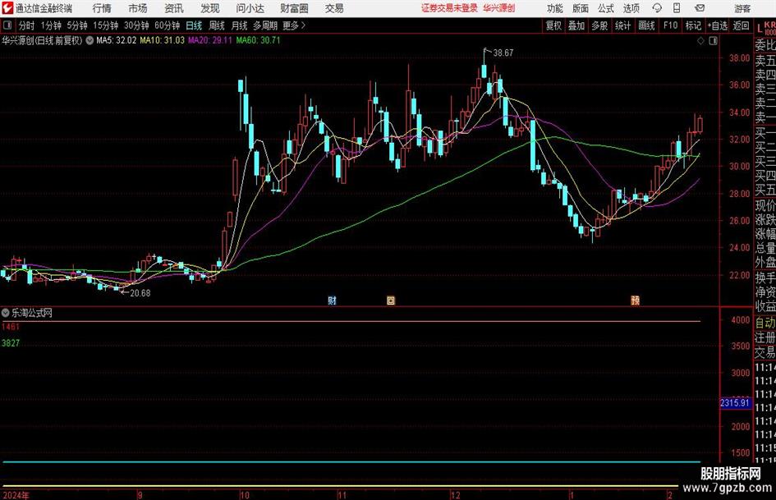Click the MA5: 32.02 value

[x=116, y=40]
